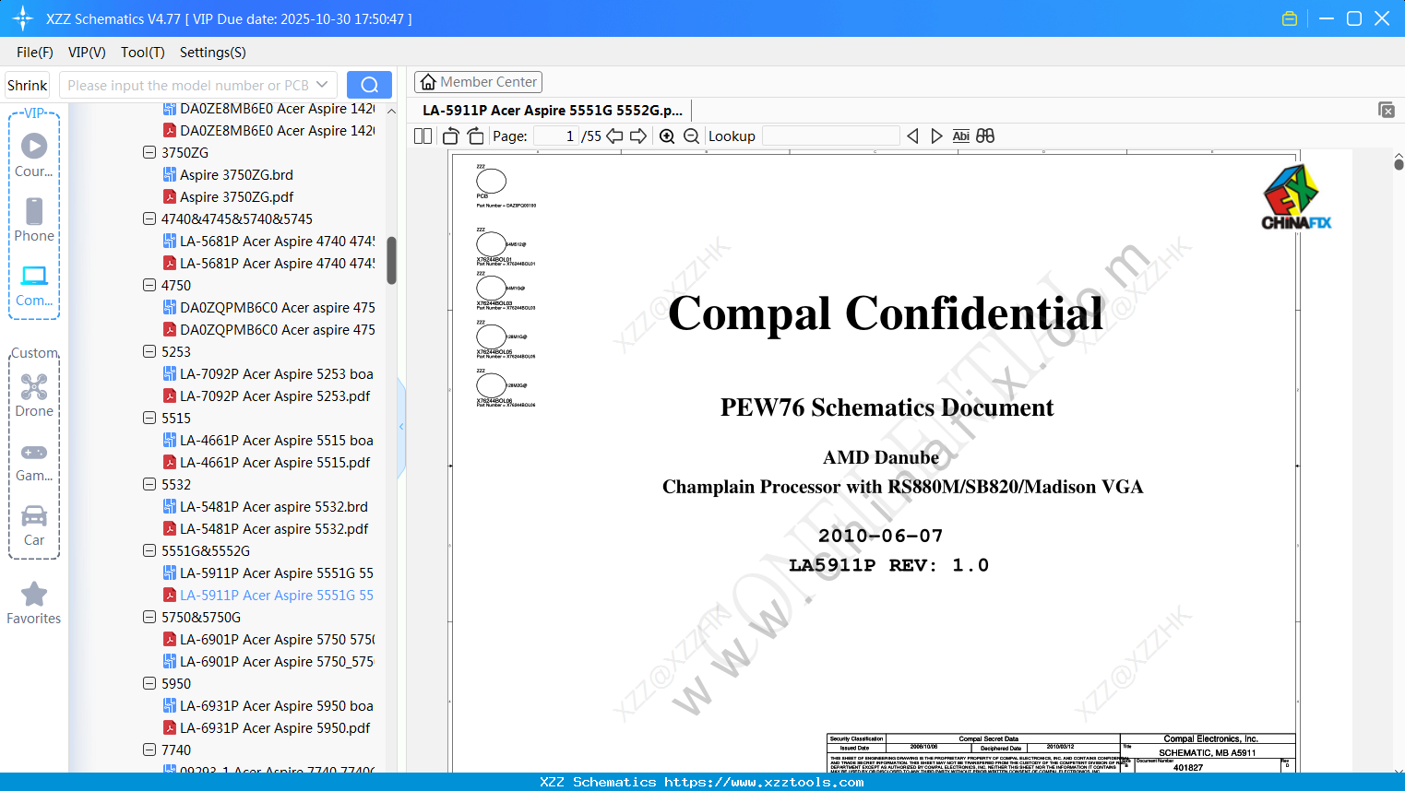
Task: Select the LA-5911P Acer Aspire 5551G 5552G tab
Action: coord(553,110)
